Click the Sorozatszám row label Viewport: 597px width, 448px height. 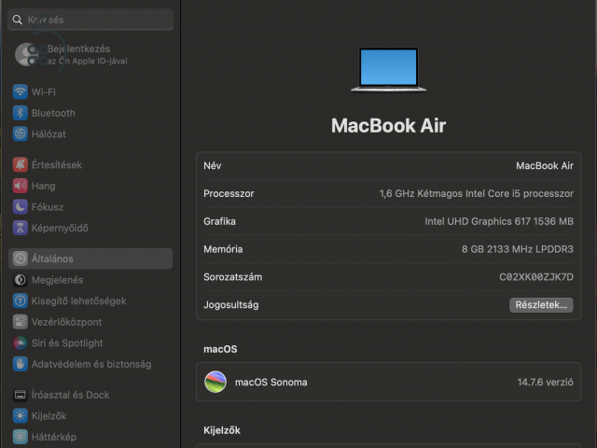pyautogui.click(x=232, y=277)
